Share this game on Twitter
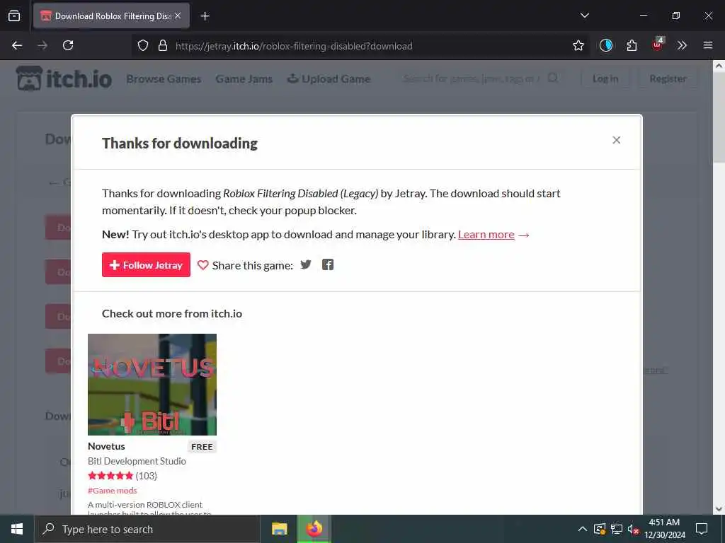 pyautogui.click(x=306, y=264)
